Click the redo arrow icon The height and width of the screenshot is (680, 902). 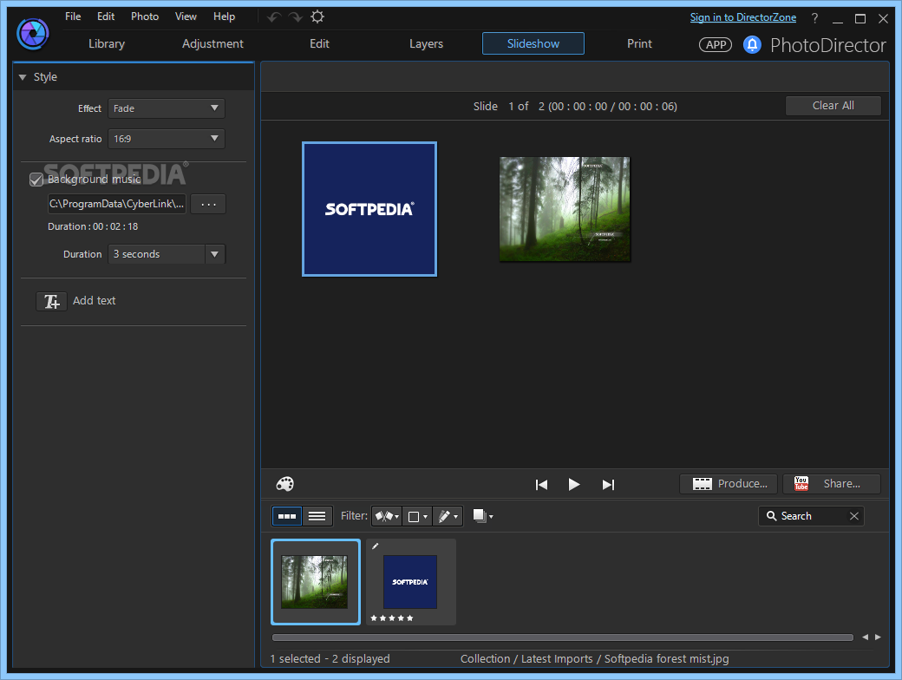tap(295, 17)
